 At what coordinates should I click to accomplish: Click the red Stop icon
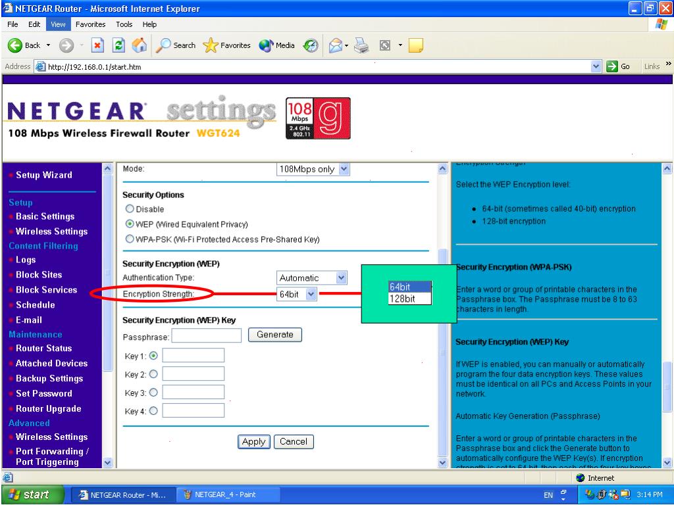[x=97, y=45]
